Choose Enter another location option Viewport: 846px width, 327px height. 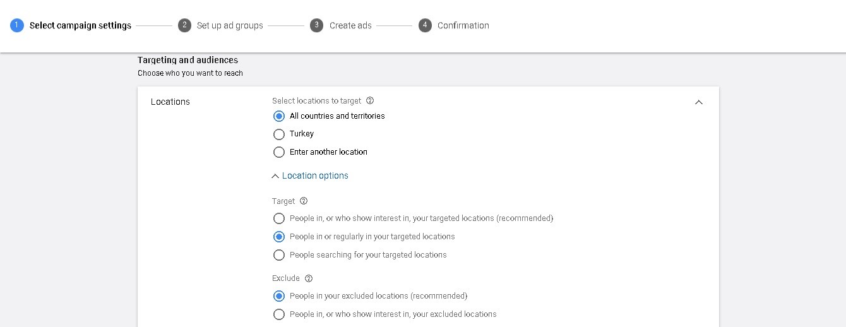[x=279, y=152]
